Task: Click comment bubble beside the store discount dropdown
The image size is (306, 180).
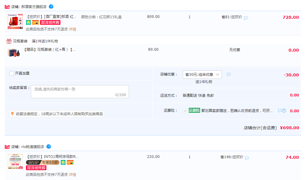Action: 229,74
